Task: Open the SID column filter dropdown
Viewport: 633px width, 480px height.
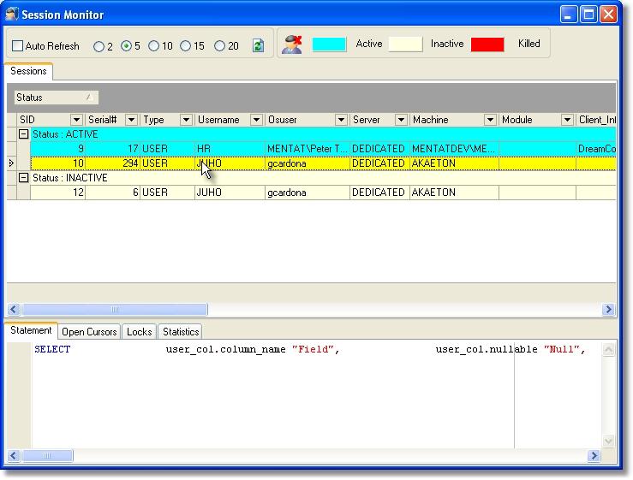Action: [x=76, y=120]
